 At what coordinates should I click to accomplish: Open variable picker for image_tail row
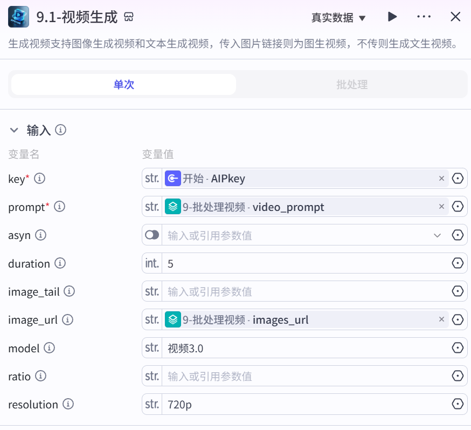(458, 291)
